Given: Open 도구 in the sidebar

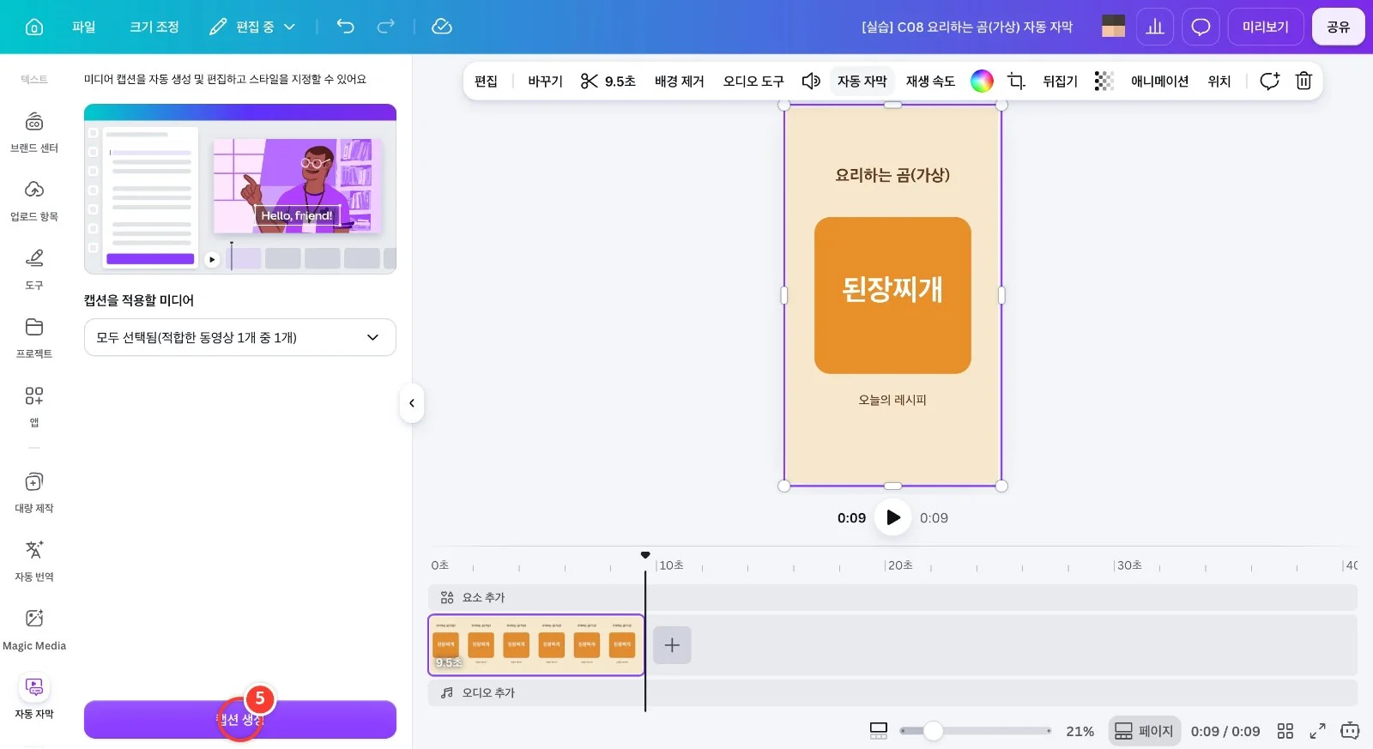Looking at the screenshot, I should [x=34, y=269].
